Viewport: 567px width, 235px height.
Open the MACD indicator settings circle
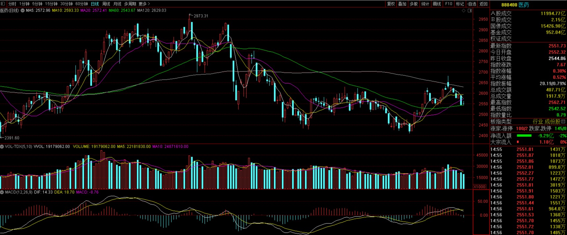coord(2,192)
